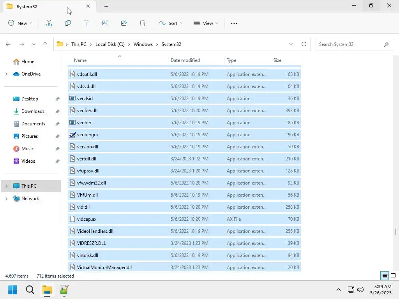Image resolution: width=399 pixels, height=299 pixels.
Task: Open the See more ellipsis menu
Action: [x=234, y=23]
